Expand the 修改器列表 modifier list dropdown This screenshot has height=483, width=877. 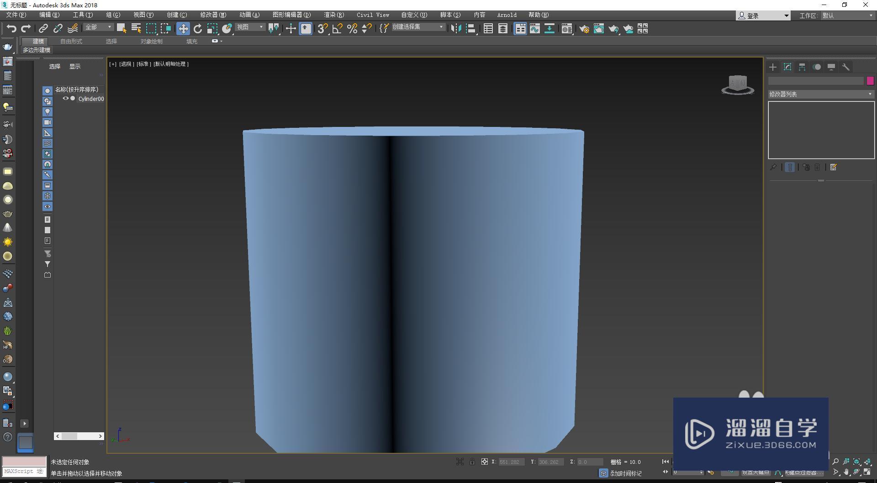pos(821,94)
